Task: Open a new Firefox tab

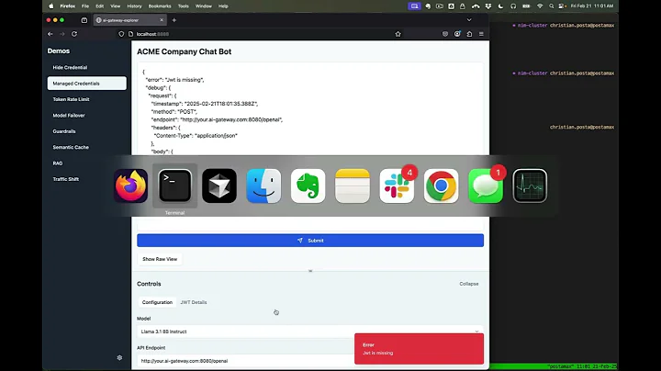Action: [174, 20]
